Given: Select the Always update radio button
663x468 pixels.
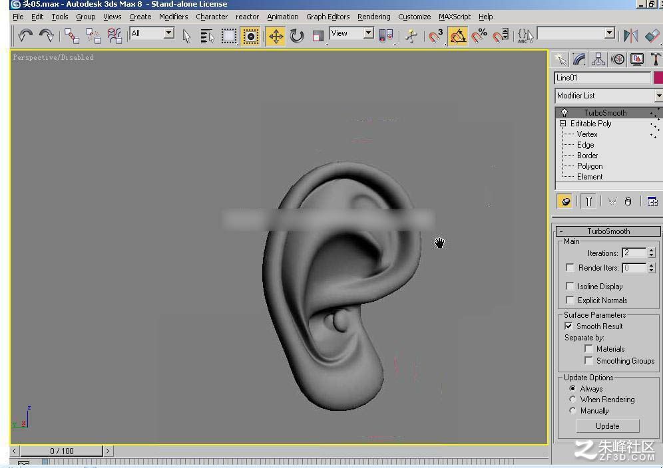Looking at the screenshot, I should [572, 389].
